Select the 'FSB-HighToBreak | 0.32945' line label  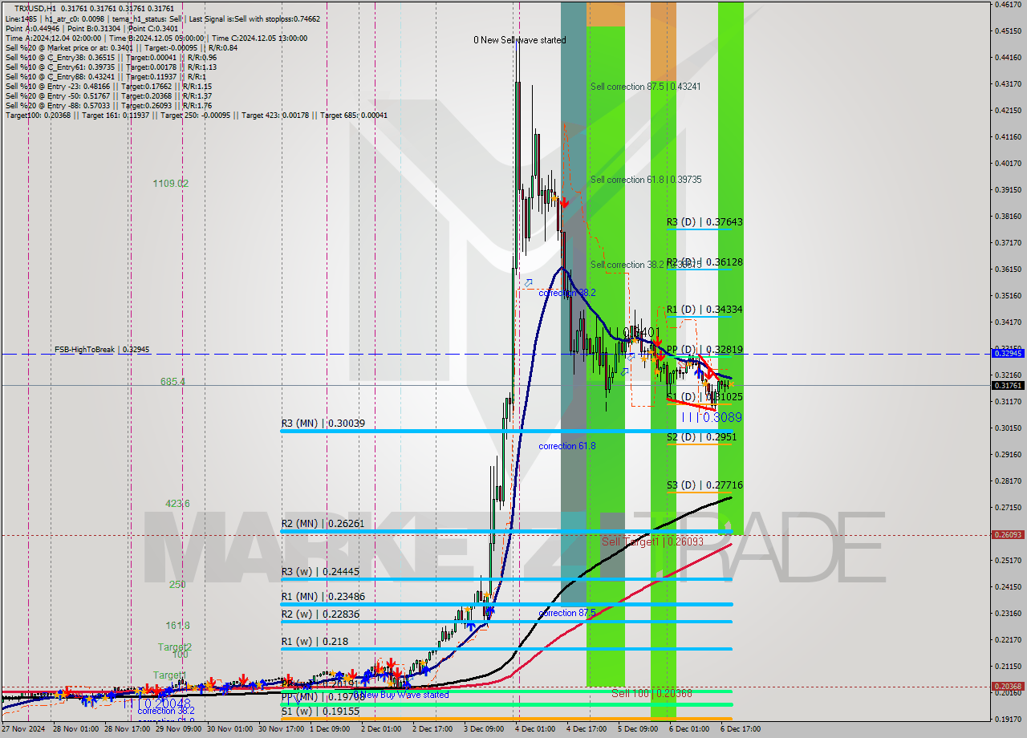[102, 350]
